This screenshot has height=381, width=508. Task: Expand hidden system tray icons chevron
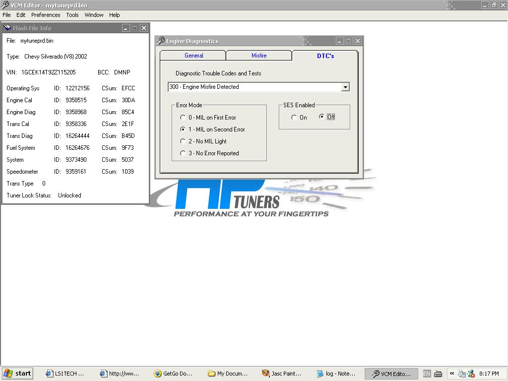point(451,374)
